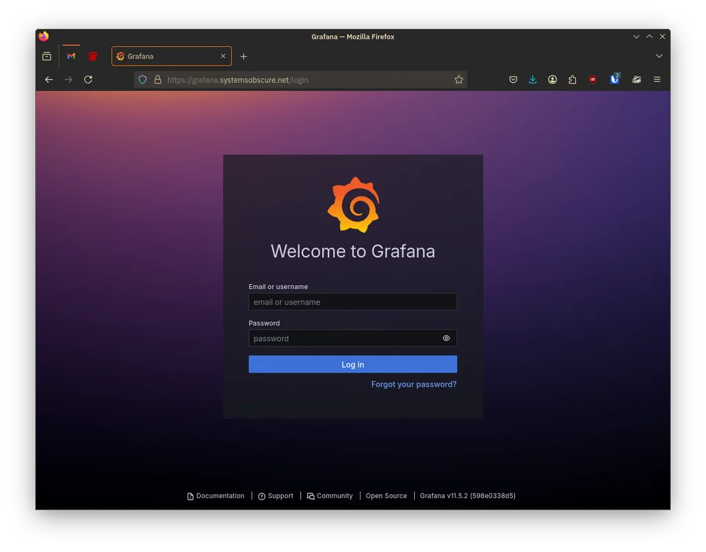Viewport: 706px width, 552px height.
Task: Click the Firefox account profile icon
Action: click(553, 80)
